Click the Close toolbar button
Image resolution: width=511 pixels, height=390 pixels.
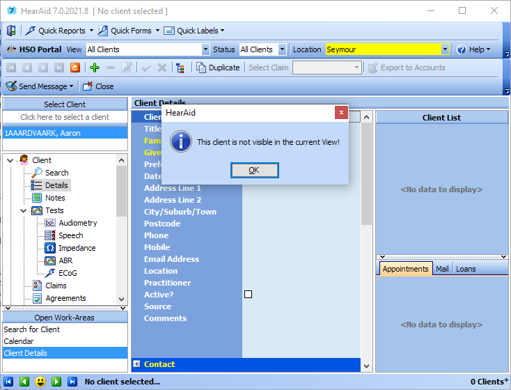click(x=98, y=86)
